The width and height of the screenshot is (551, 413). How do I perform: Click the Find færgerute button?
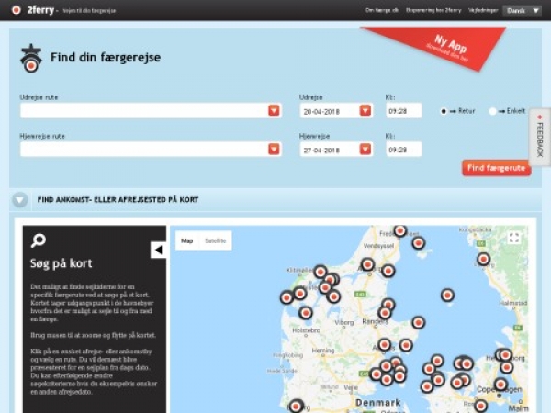click(497, 168)
